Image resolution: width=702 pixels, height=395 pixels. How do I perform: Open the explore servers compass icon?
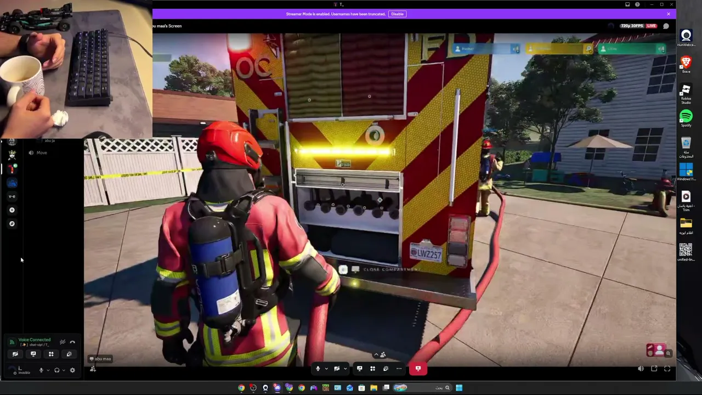(12, 224)
